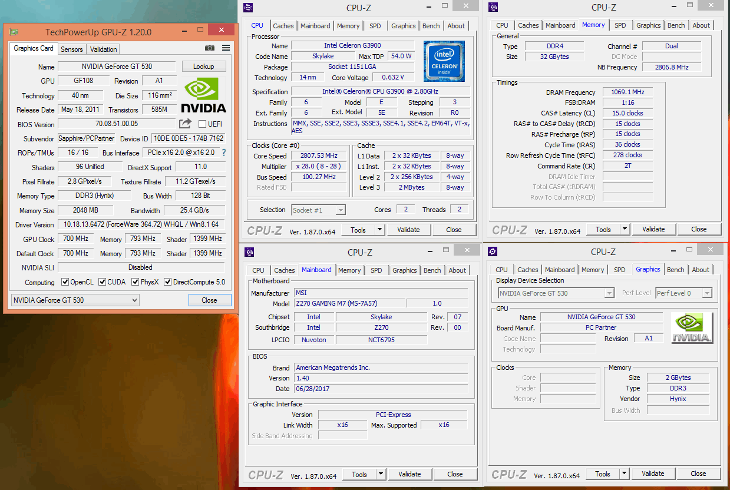
Task: Click Validate in the Memory window
Action: 653,229
